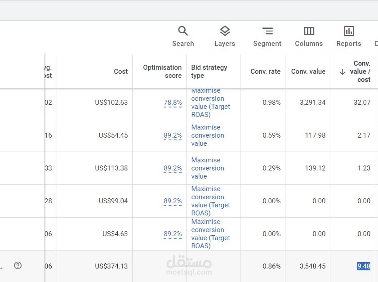Sort by Conv. value / cost header
The image size is (378, 282).
(360, 72)
